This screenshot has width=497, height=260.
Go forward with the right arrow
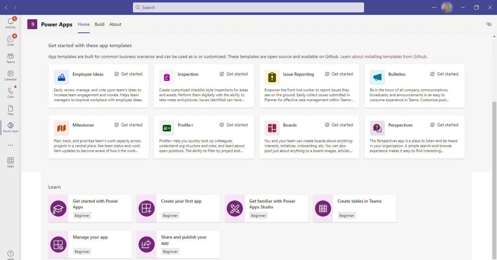point(15,7)
